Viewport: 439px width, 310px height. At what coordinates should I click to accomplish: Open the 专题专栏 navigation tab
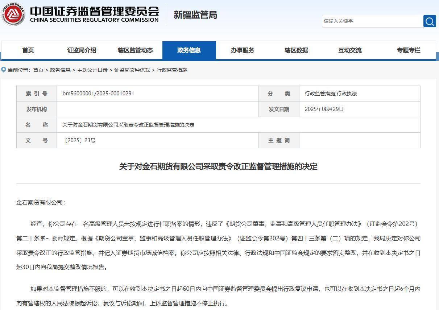click(x=409, y=50)
